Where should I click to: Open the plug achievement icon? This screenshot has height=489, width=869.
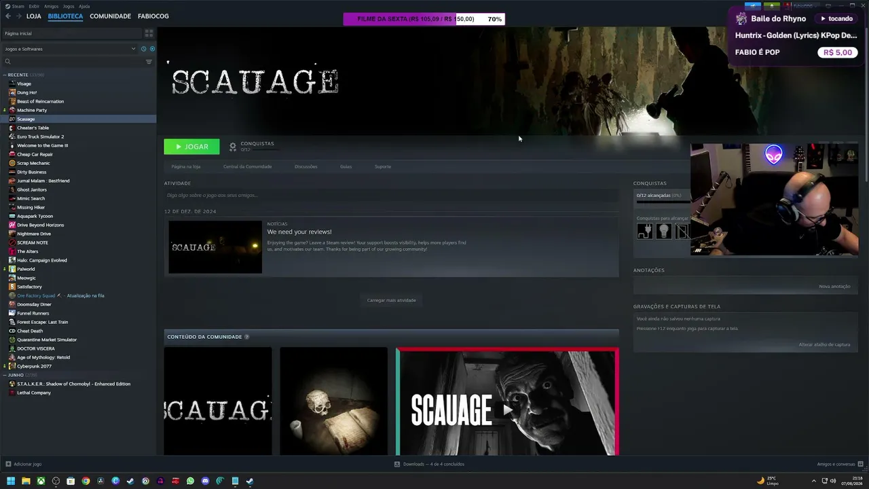(645, 232)
